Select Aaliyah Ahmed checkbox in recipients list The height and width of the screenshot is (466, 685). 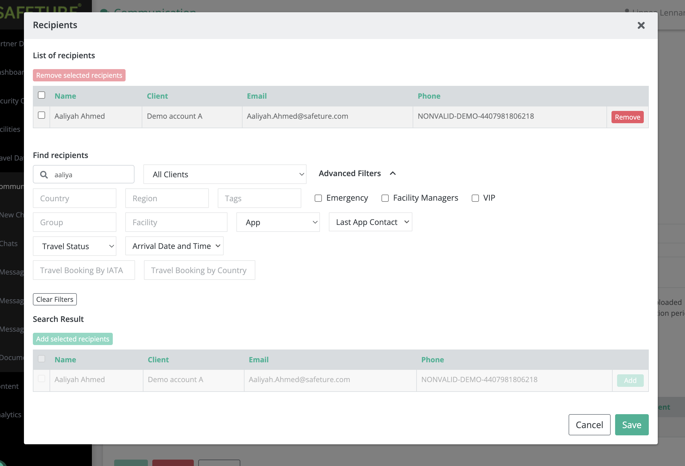(41, 115)
